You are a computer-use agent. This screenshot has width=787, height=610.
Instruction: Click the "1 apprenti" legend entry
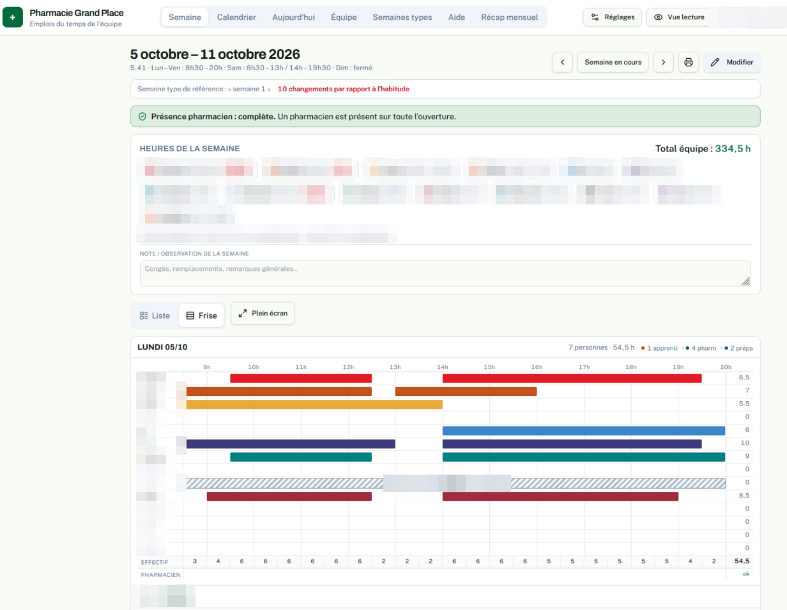tap(658, 348)
